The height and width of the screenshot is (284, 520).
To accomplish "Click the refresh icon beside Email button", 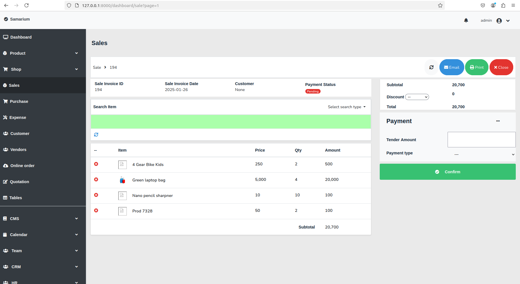I will point(431,67).
